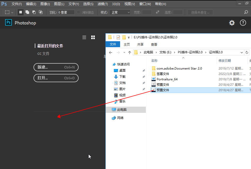251x169 pixels.
Task: Open recent locations dropdown in Explorer
Action: 124,53
